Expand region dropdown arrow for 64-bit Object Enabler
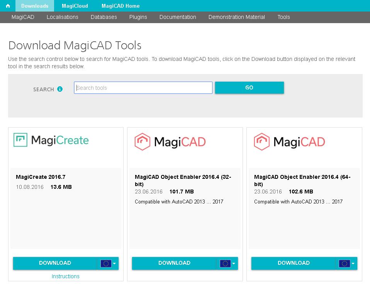This screenshot has width=370, height=284. click(x=353, y=264)
